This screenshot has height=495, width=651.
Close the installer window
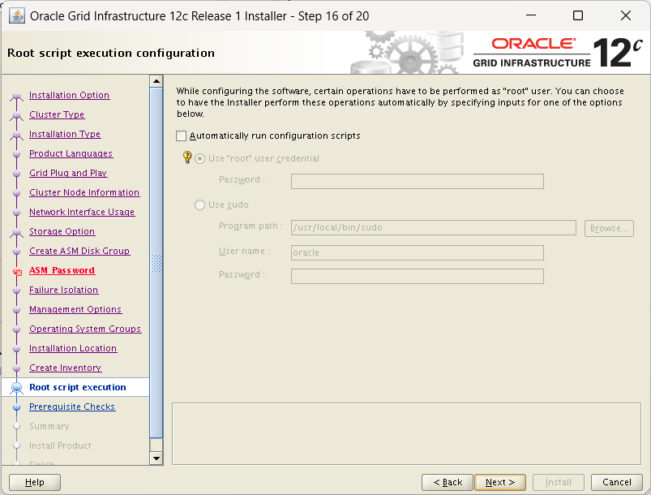[x=626, y=15]
